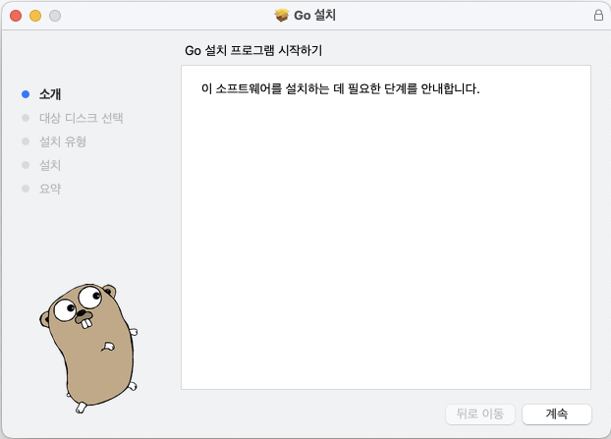611x439 pixels.
Task: Close the Go 설치 window with the red button
Action: click(x=16, y=16)
